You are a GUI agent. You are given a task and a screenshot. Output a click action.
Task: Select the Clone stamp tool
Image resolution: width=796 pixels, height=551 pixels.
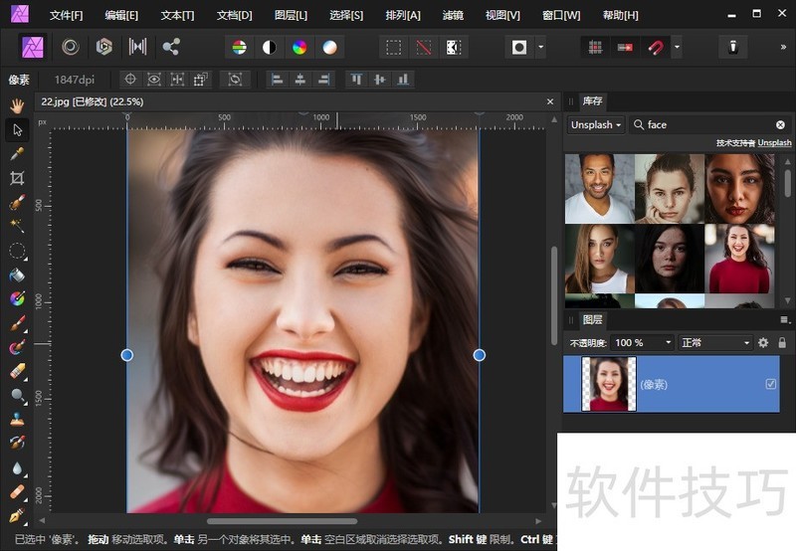coord(17,420)
